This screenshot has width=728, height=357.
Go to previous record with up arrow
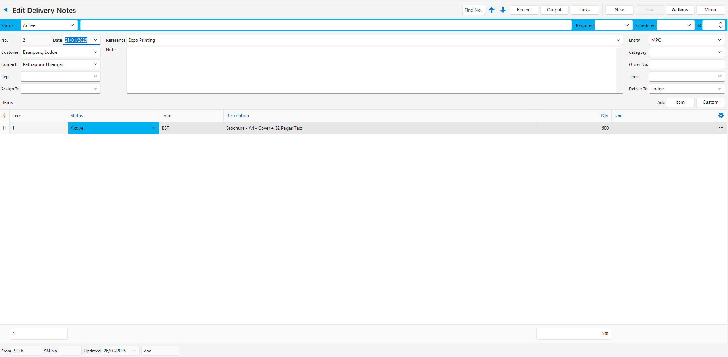coord(492,10)
